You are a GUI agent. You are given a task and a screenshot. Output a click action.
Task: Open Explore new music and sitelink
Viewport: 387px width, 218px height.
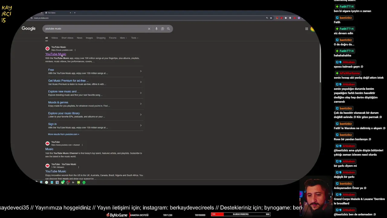click(64, 91)
